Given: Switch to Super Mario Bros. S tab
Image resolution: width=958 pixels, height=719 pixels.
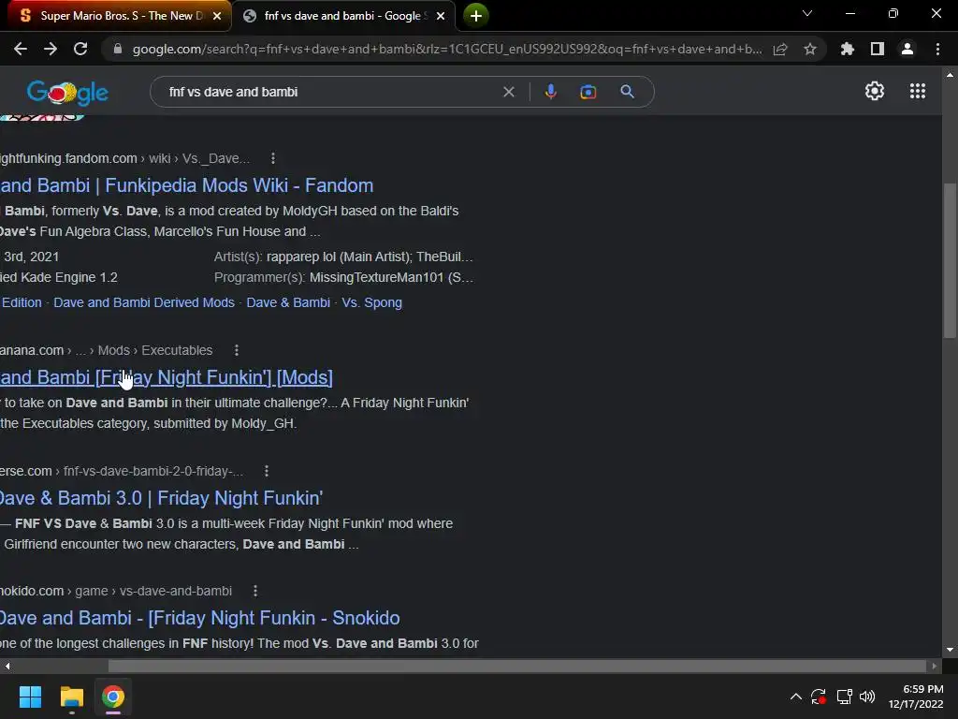Looking at the screenshot, I should click(x=115, y=16).
